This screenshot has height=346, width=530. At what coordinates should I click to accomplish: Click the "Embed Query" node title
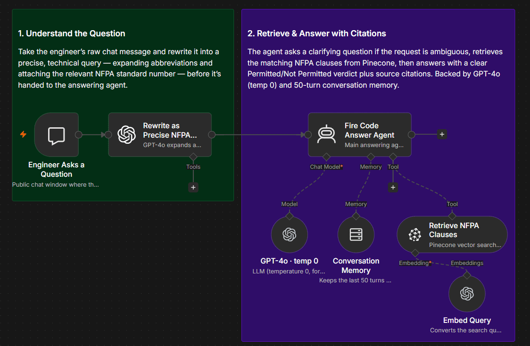pyautogui.click(x=467, y=321)
